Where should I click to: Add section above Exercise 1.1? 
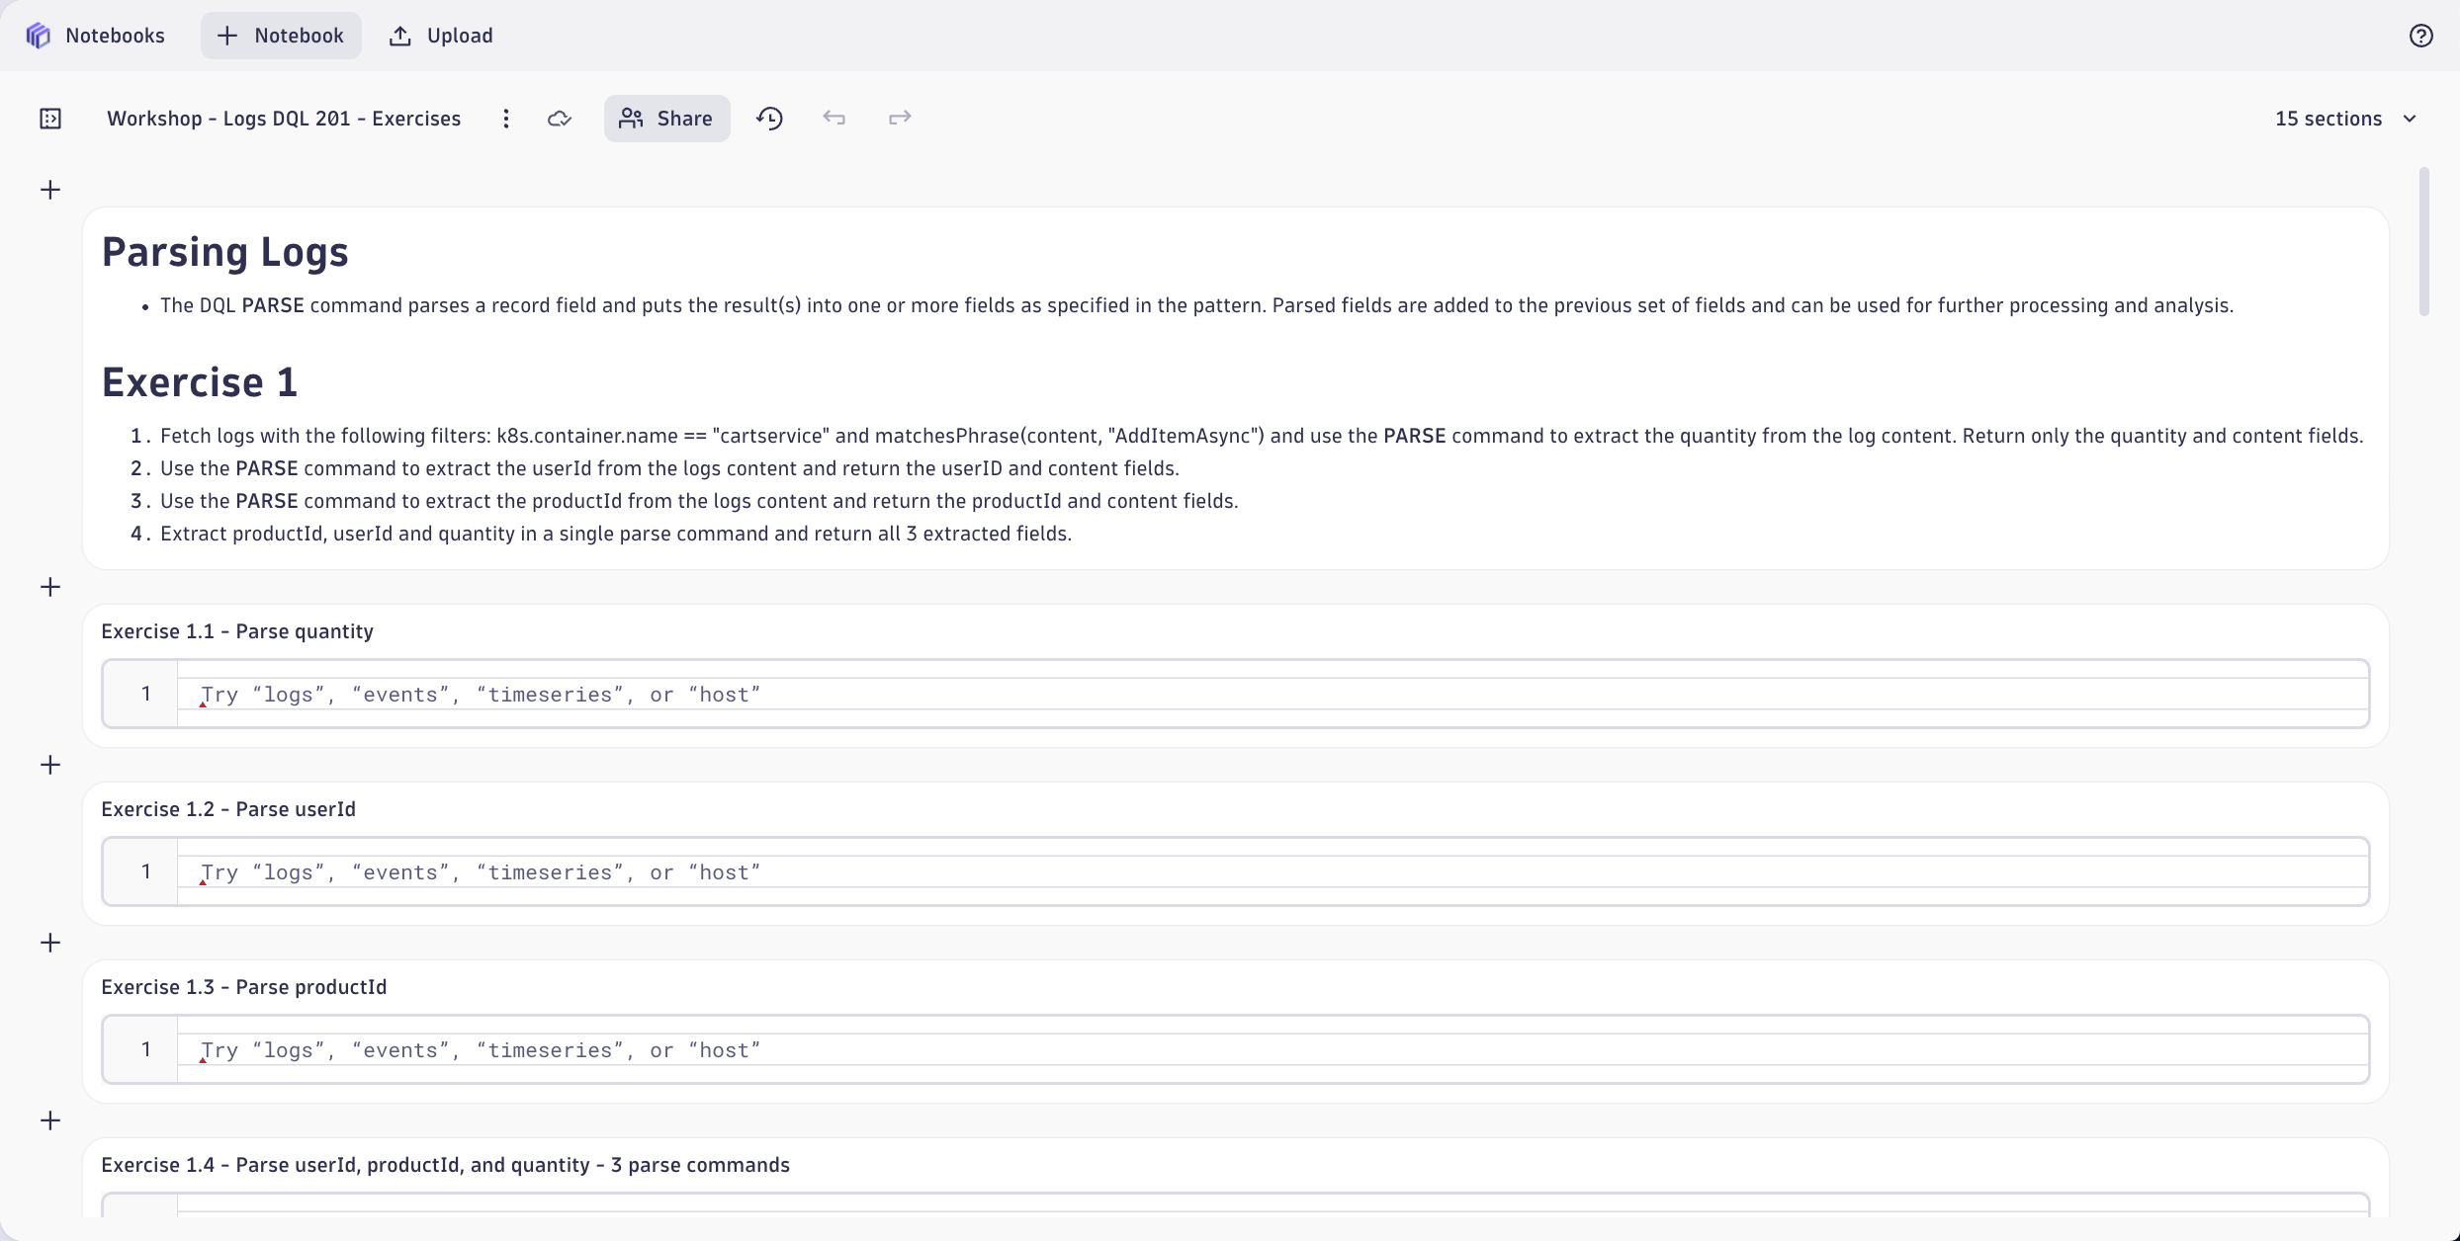coord(50,587)
